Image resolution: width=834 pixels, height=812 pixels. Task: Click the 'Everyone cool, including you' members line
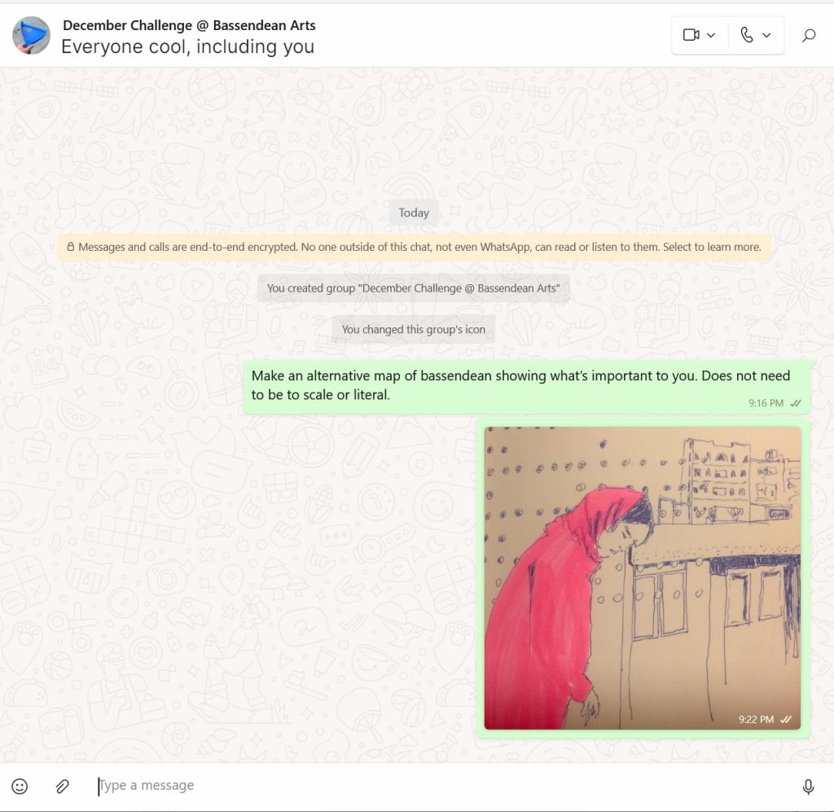pos(188,46)
